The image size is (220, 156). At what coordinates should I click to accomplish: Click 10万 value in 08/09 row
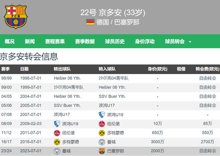coord(157,124)
